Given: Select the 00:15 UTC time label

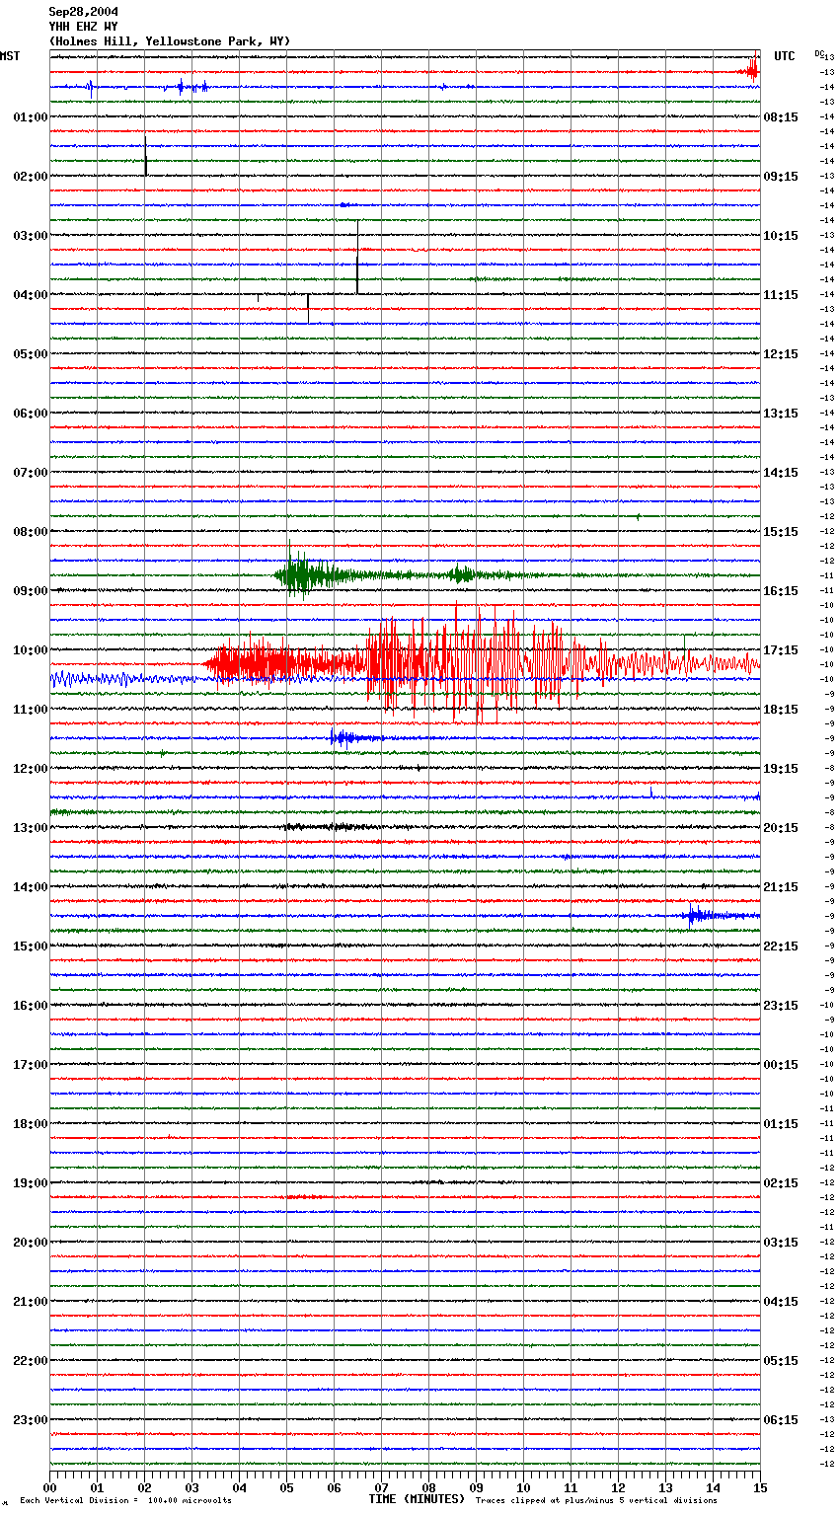Looking at the screenshot, I should click(781, 1065).
